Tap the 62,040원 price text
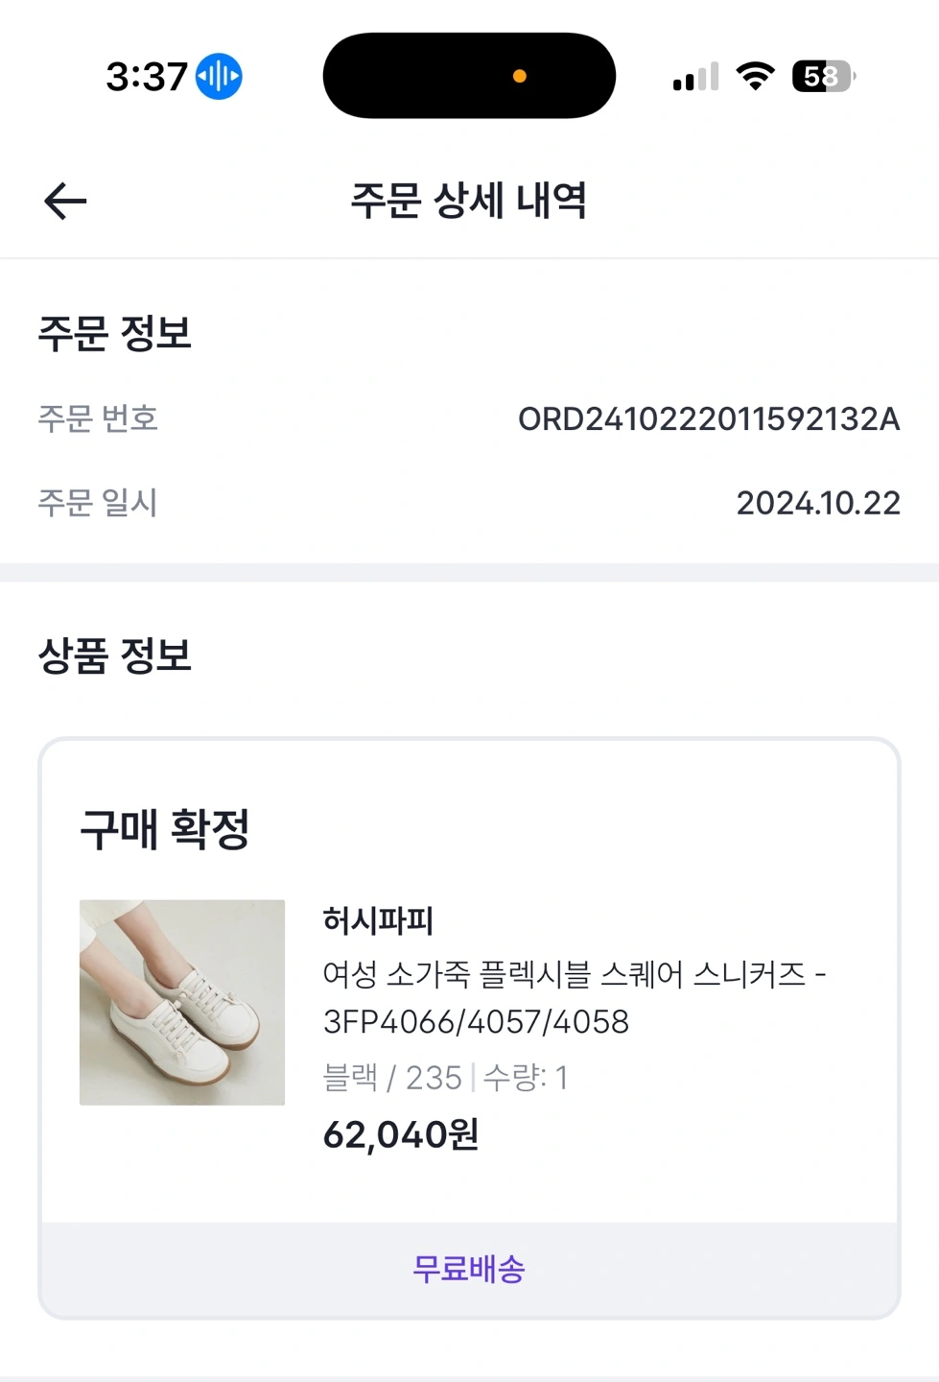The image size is (939, 1382). click(401, 1134)
